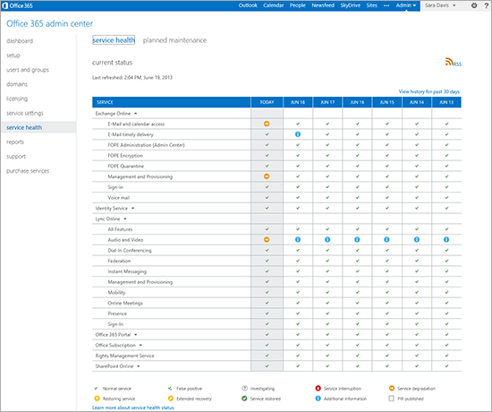Viewport: 492px width, 412px height.
Task: Collapse the Exchange Online service group
Action: click(136, 114)
